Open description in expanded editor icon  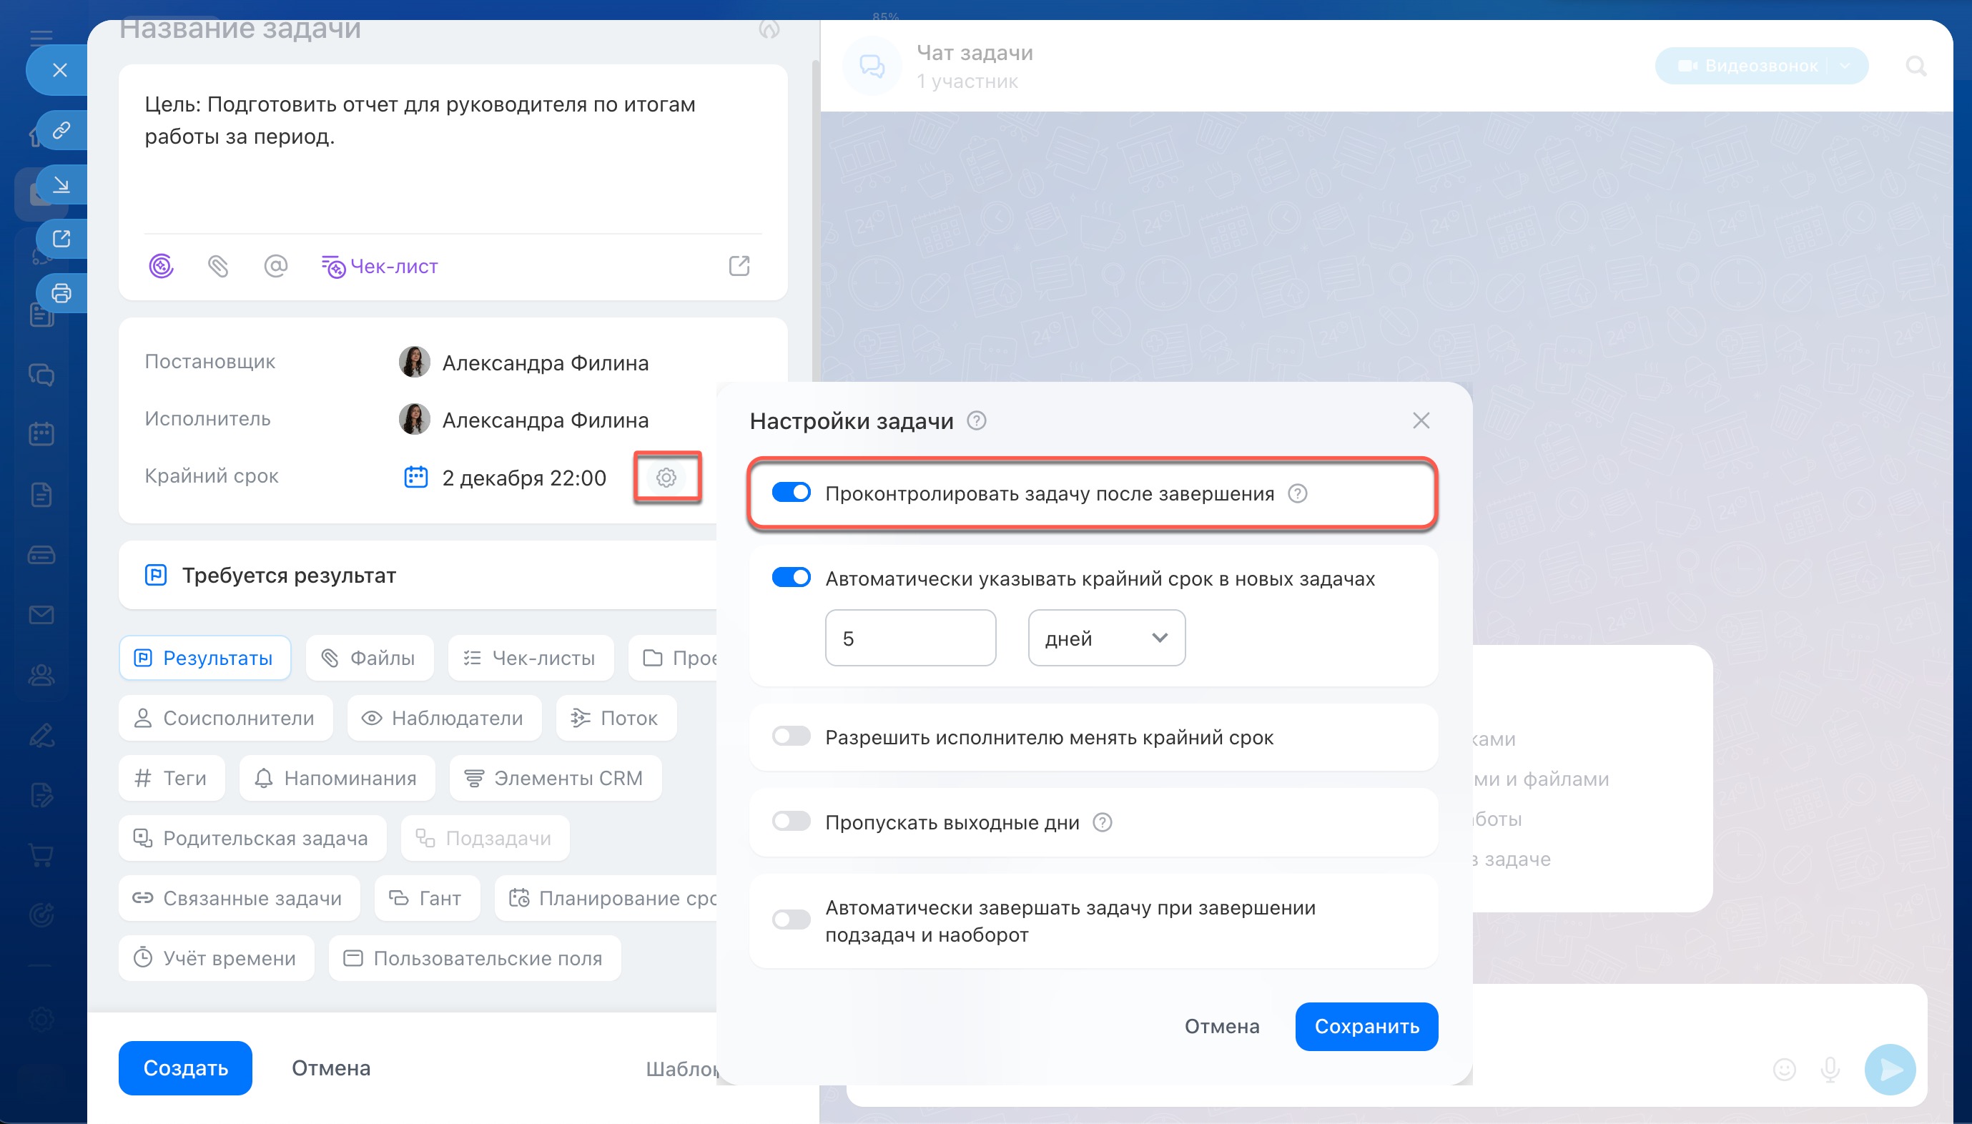(x=739, y=266)
